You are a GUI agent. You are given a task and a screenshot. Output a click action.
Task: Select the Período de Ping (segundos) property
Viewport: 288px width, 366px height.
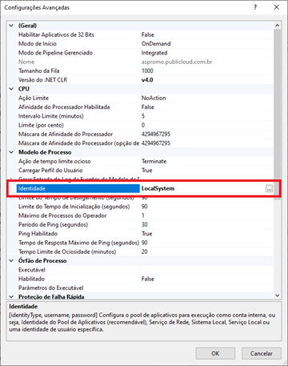(x=53, y=224)
